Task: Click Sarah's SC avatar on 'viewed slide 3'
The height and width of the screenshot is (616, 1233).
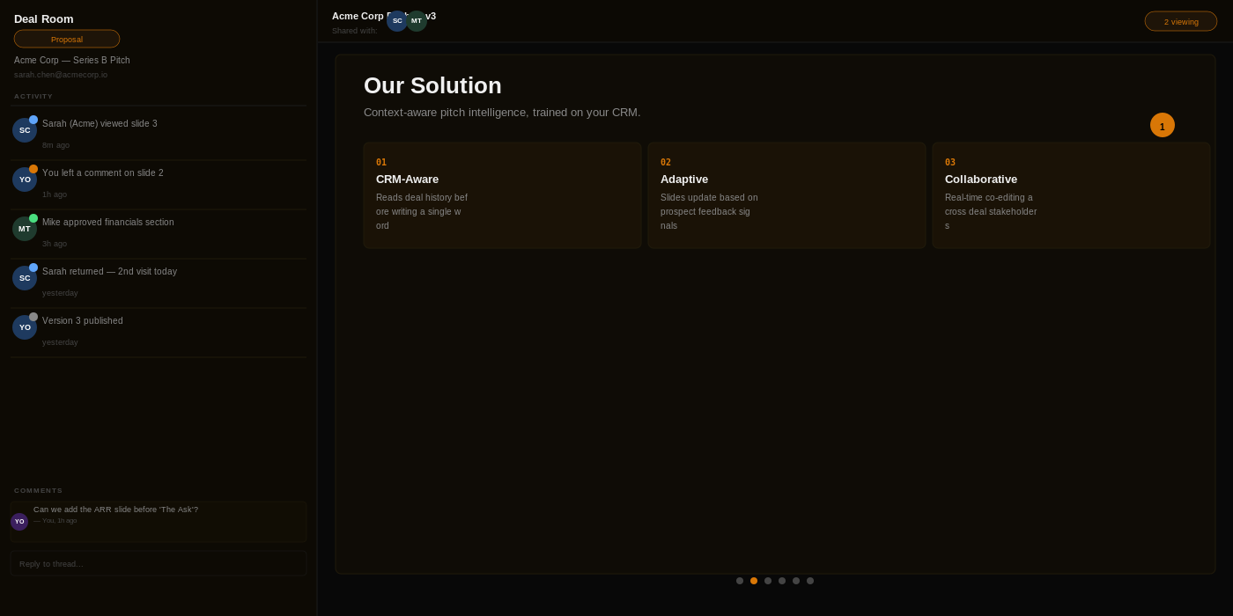Action: click(x=25, y=130)
